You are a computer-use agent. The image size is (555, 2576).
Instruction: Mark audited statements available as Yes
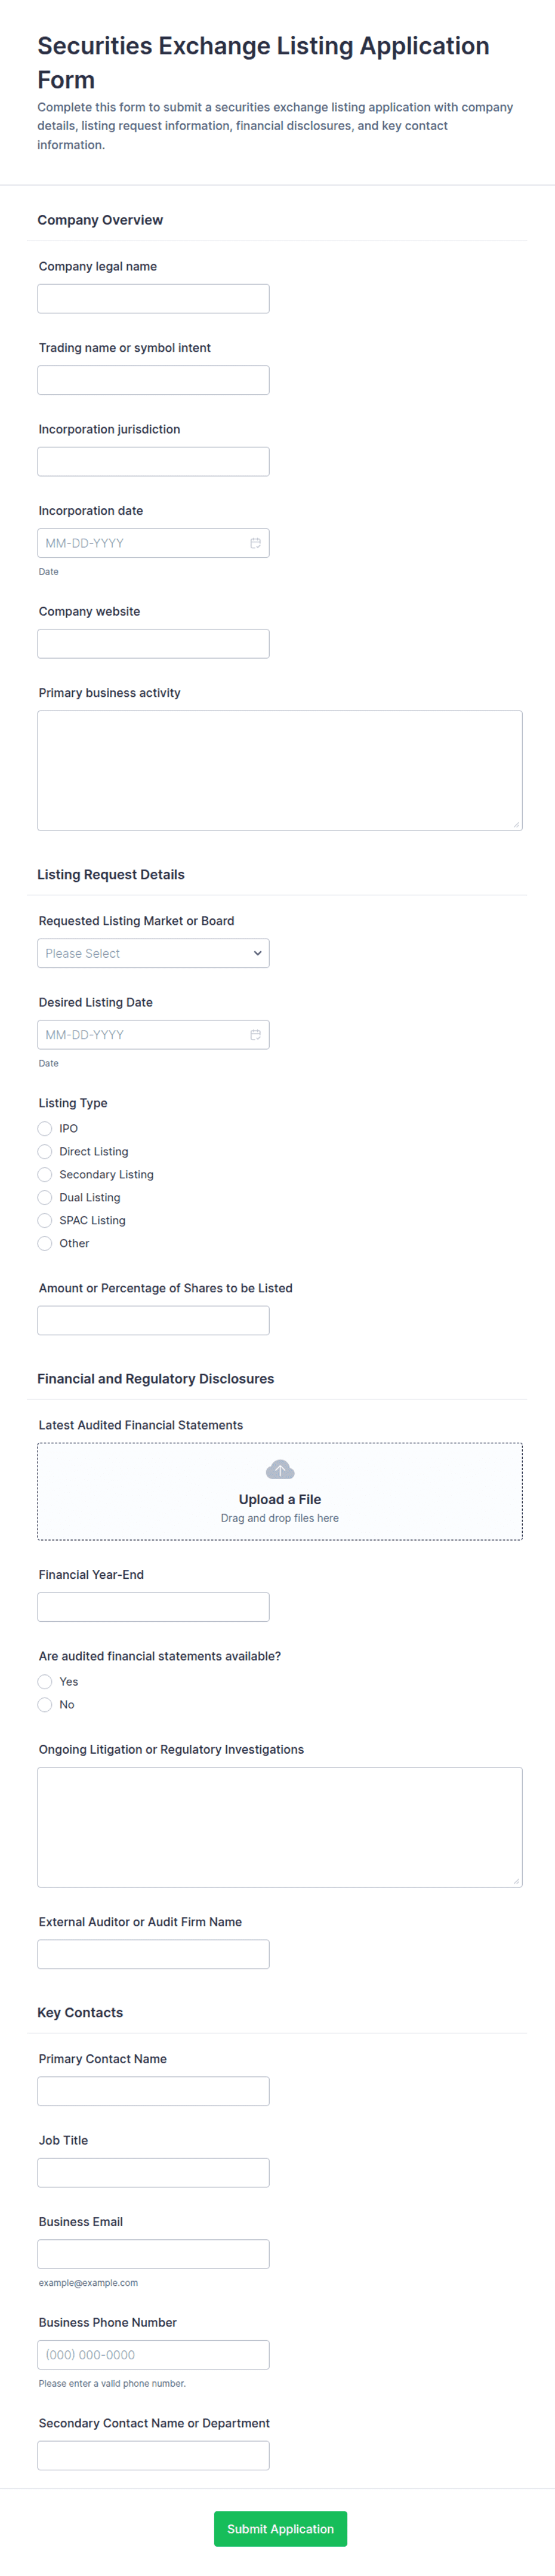tap(45, 1682)
